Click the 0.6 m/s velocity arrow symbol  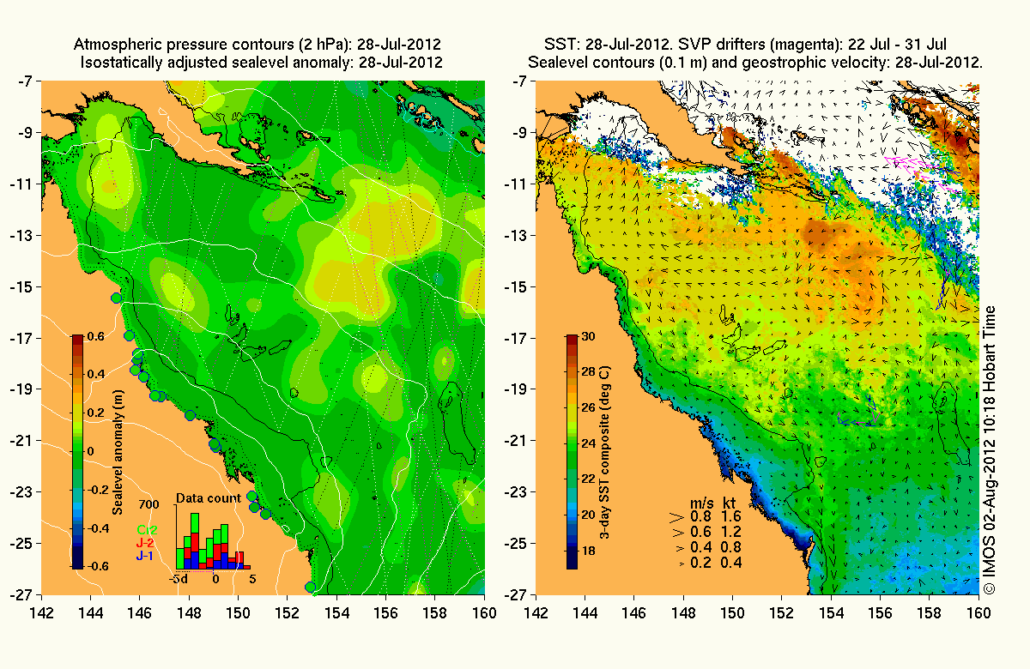pos(678,532)
